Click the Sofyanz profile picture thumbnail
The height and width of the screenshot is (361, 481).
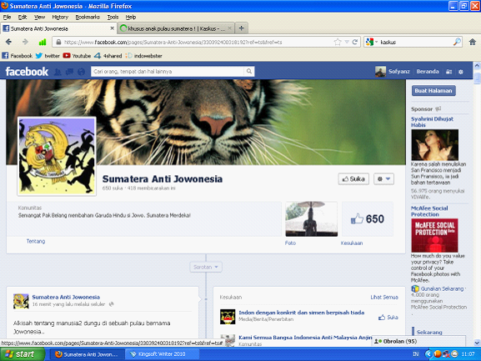pyautogui.click(x=380, y=72)
